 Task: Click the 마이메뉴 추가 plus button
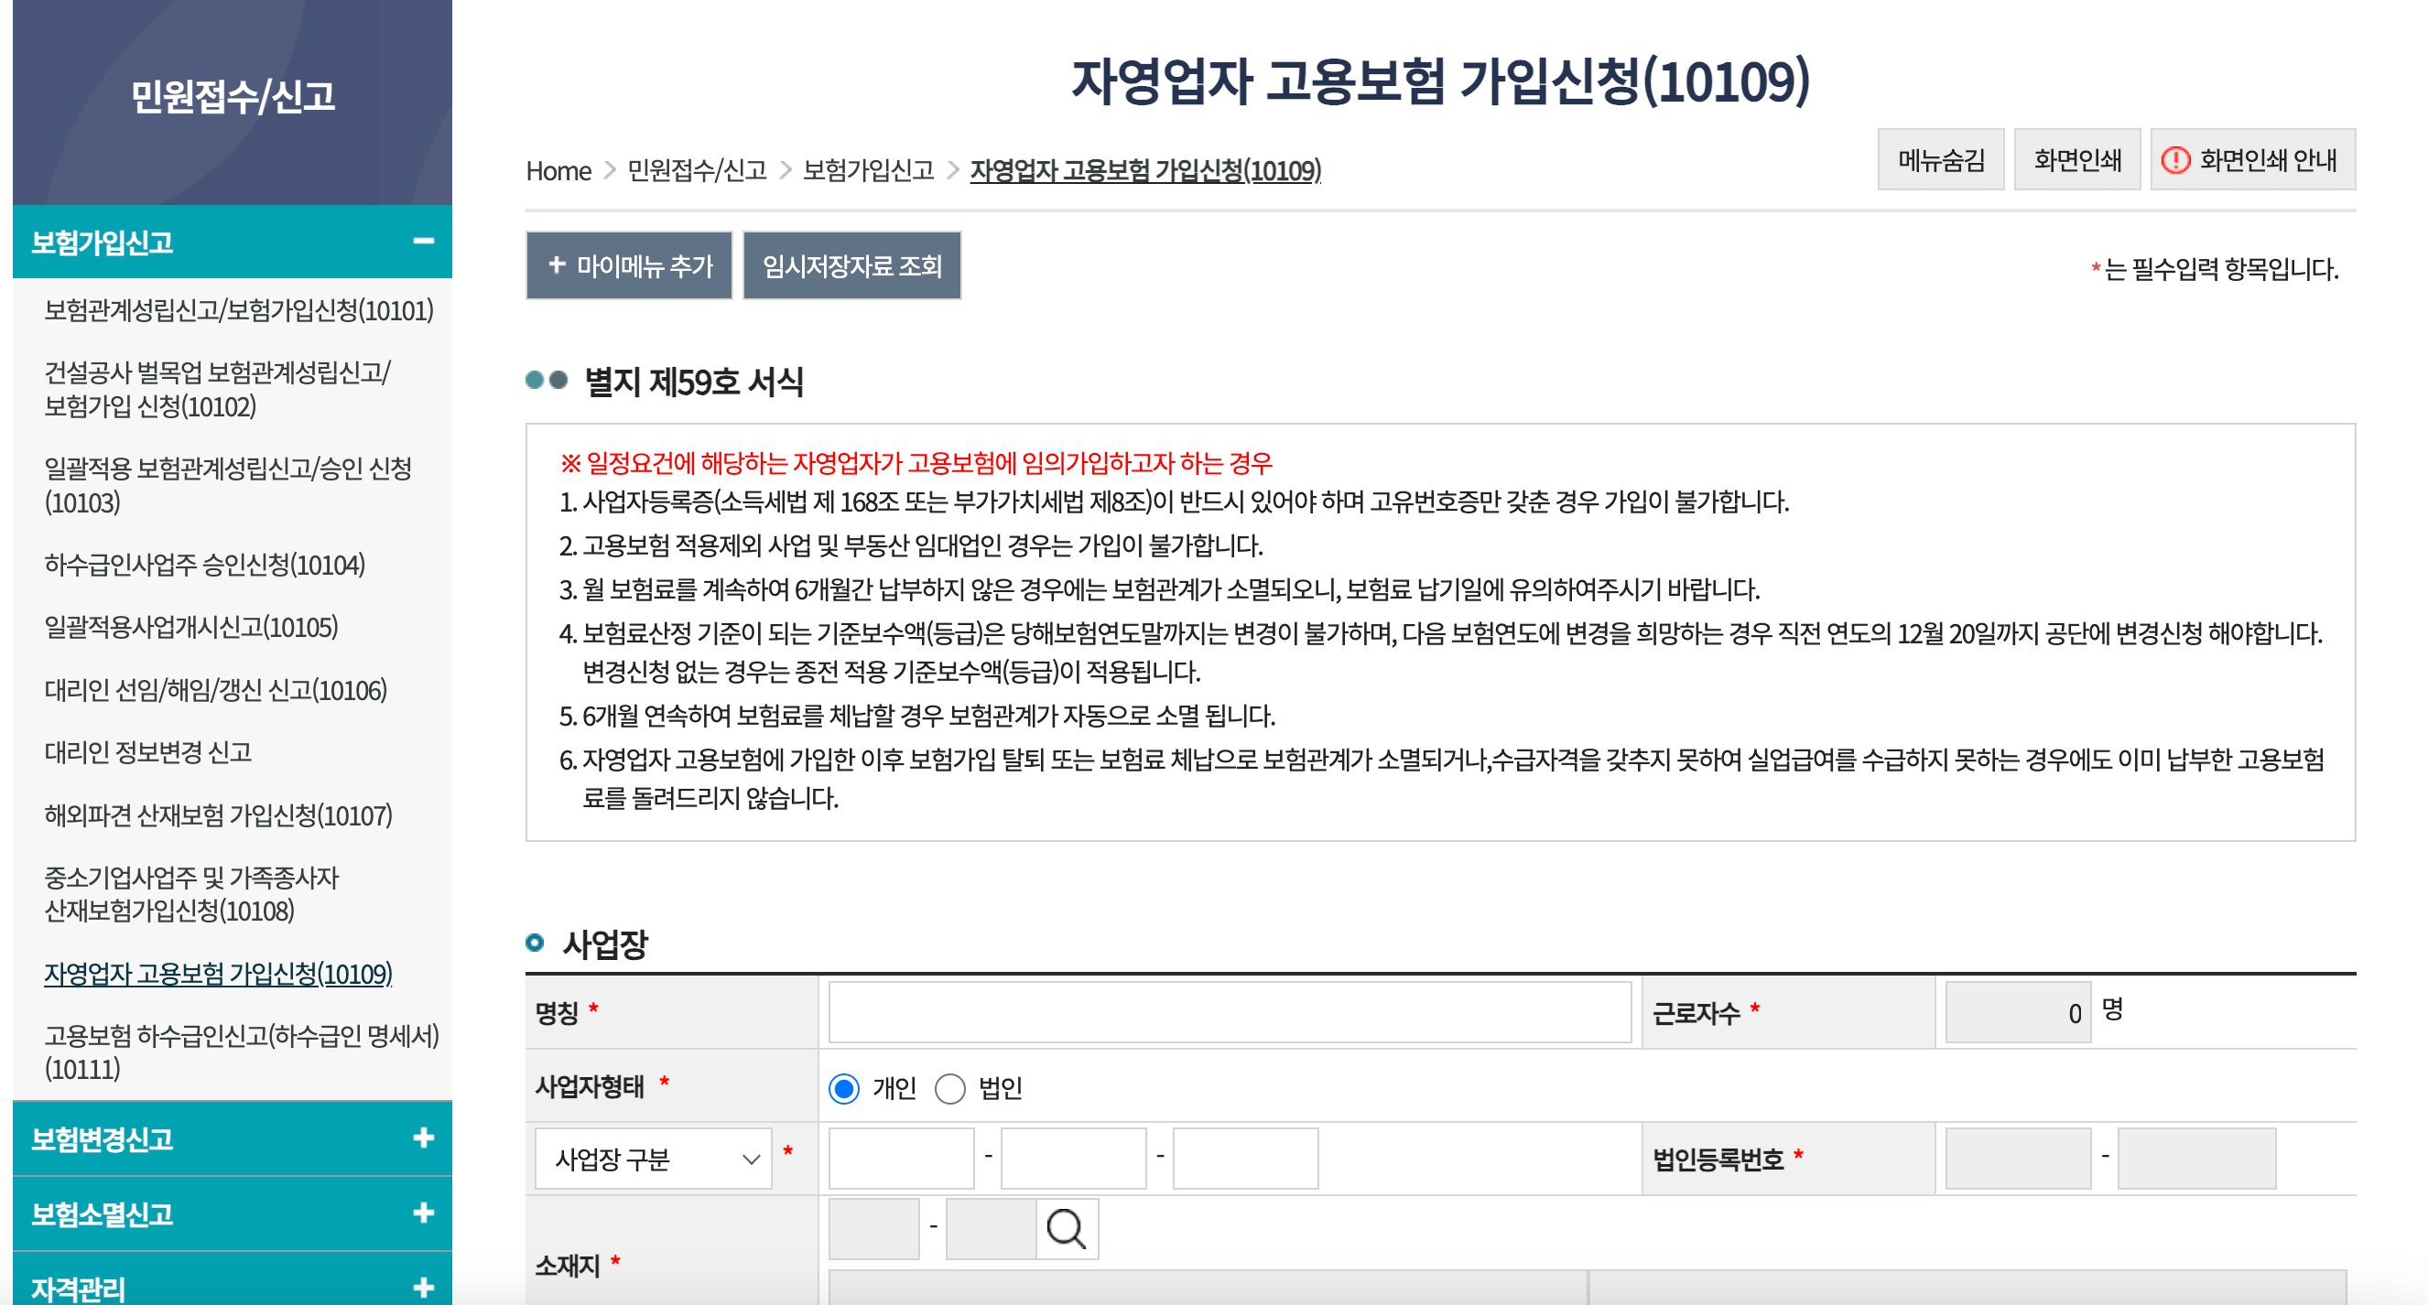point(629,265)
